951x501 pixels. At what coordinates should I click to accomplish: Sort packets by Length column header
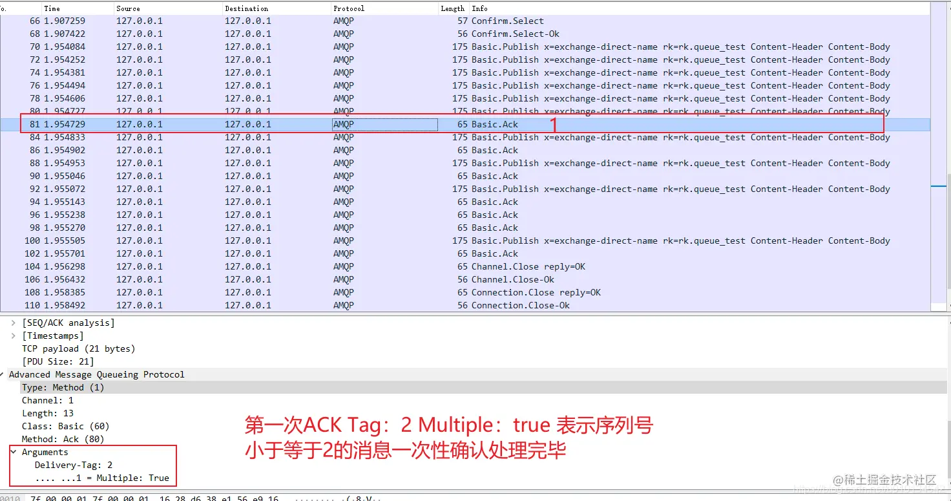point(453,8)
